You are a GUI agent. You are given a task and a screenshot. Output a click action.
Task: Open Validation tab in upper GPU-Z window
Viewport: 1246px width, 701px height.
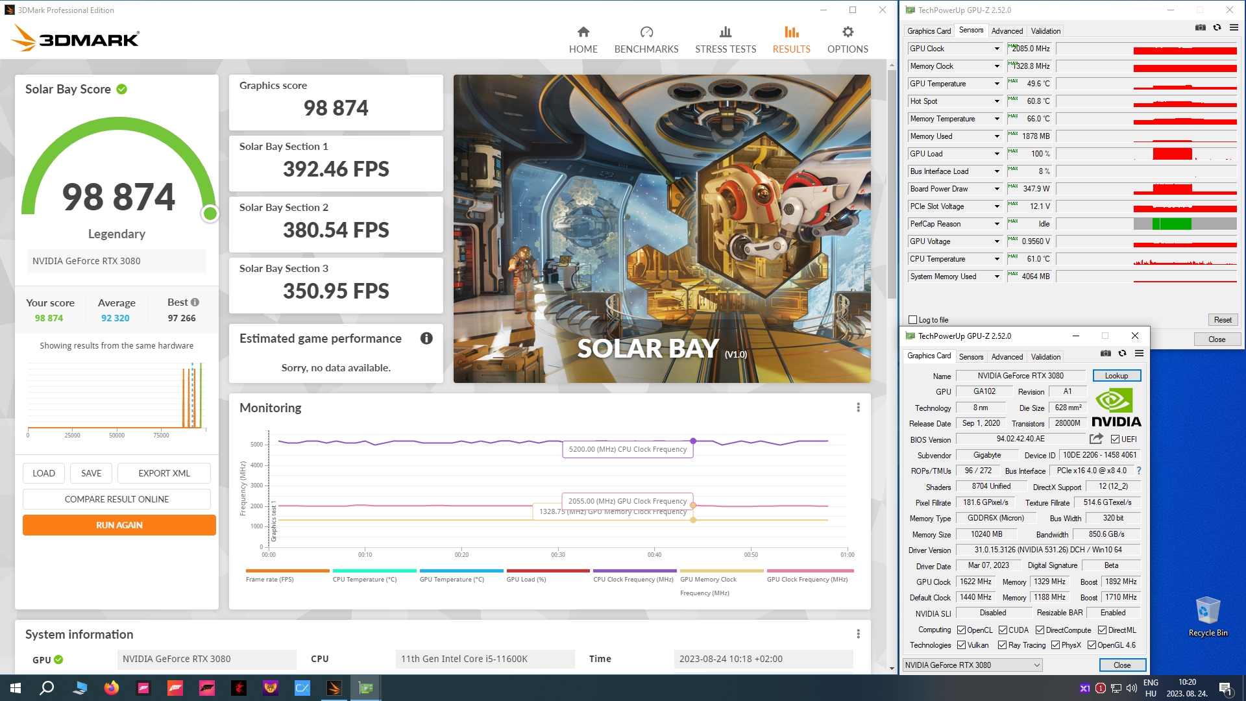(1045, 31)
